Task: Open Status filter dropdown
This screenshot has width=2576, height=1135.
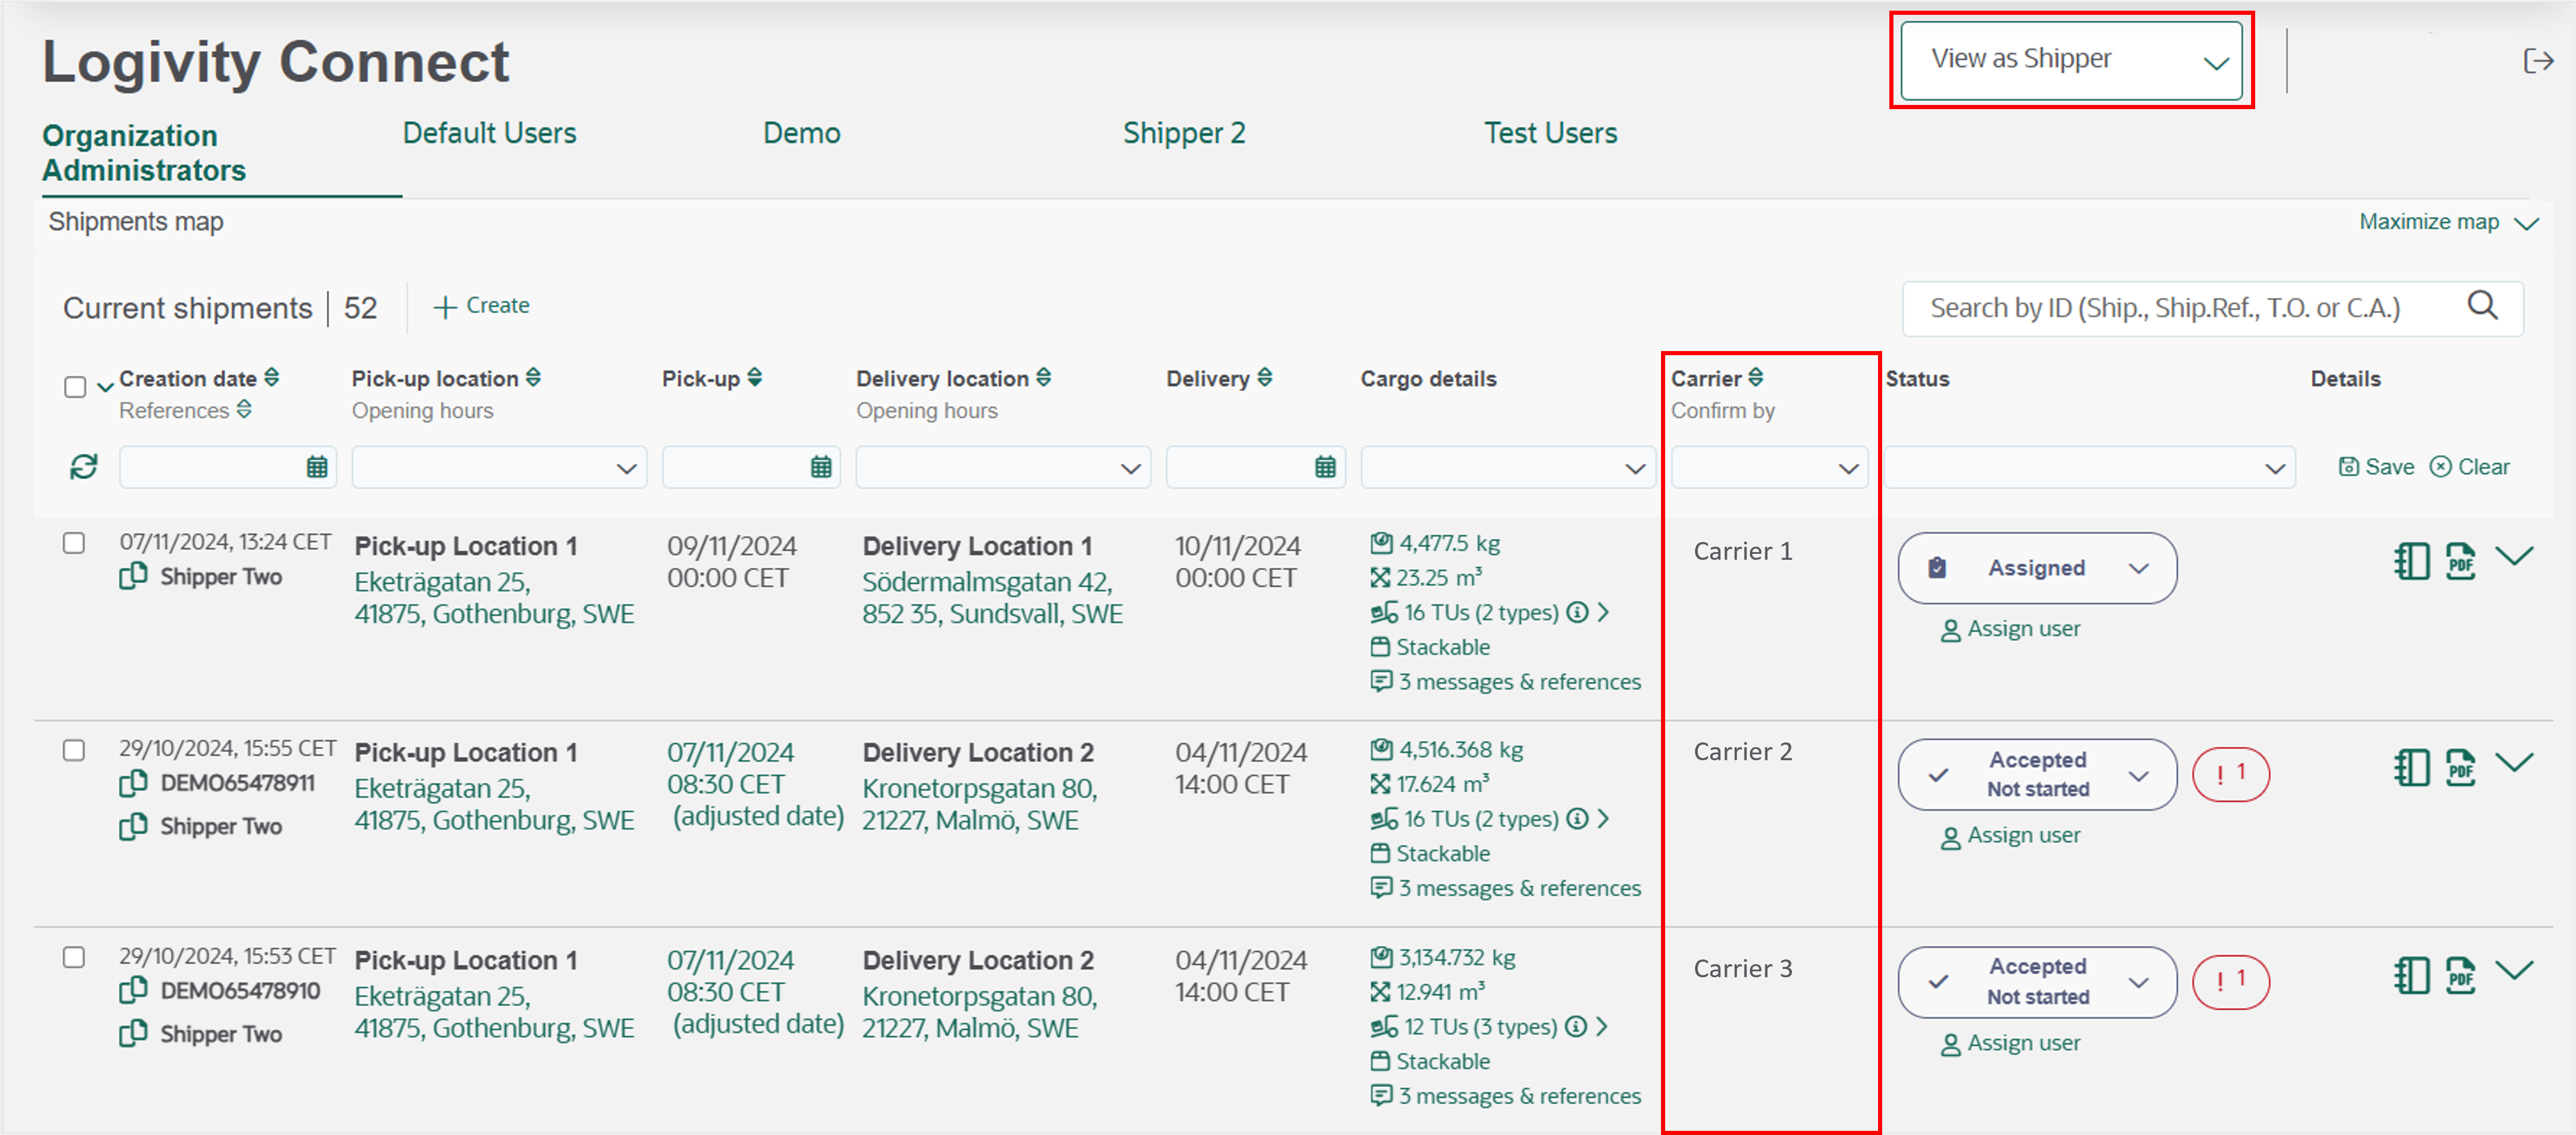Action: [2089, 467]
